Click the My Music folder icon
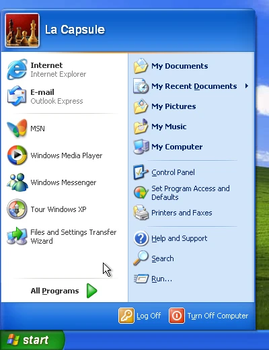The height and width of the screenshot is (350, 269). coord(141,127)
